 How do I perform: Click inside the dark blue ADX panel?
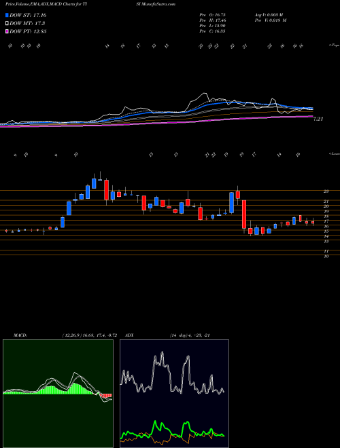coord(174,394)
